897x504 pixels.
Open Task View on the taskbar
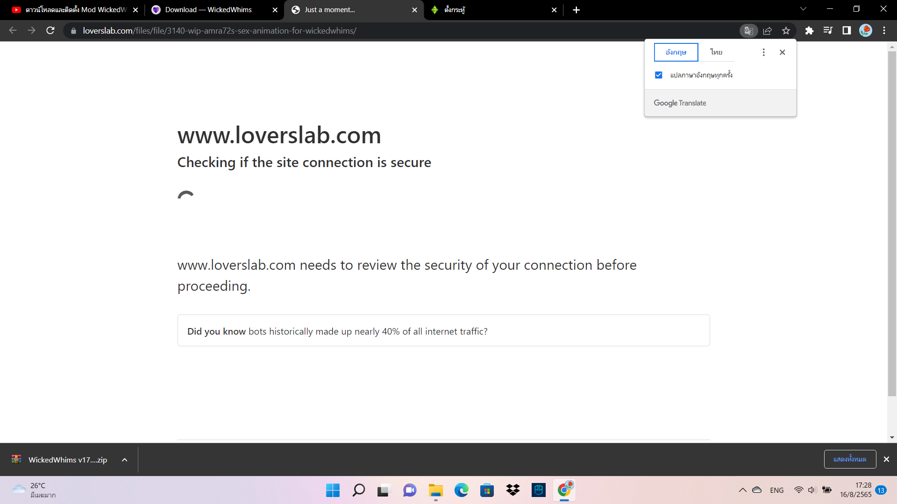pos(384,490)
